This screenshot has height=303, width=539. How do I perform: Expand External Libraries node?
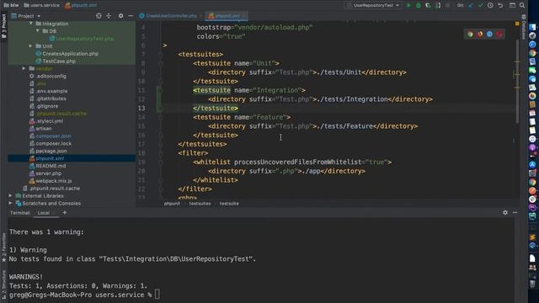pyautogui.click(x=10, y=196)
